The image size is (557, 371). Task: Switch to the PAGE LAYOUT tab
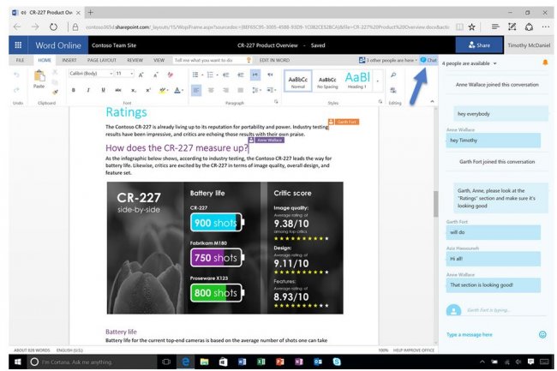[x=102, y=60]
